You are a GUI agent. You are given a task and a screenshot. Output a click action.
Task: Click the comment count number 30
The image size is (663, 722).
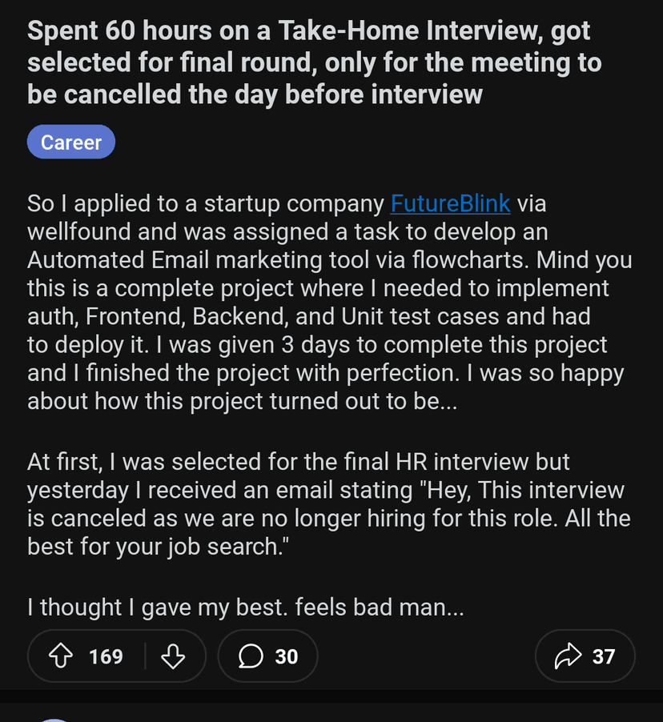click(x=287, y=656)
